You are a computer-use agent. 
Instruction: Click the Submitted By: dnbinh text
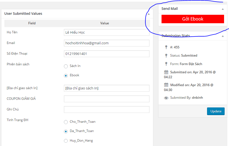point(186,98)
